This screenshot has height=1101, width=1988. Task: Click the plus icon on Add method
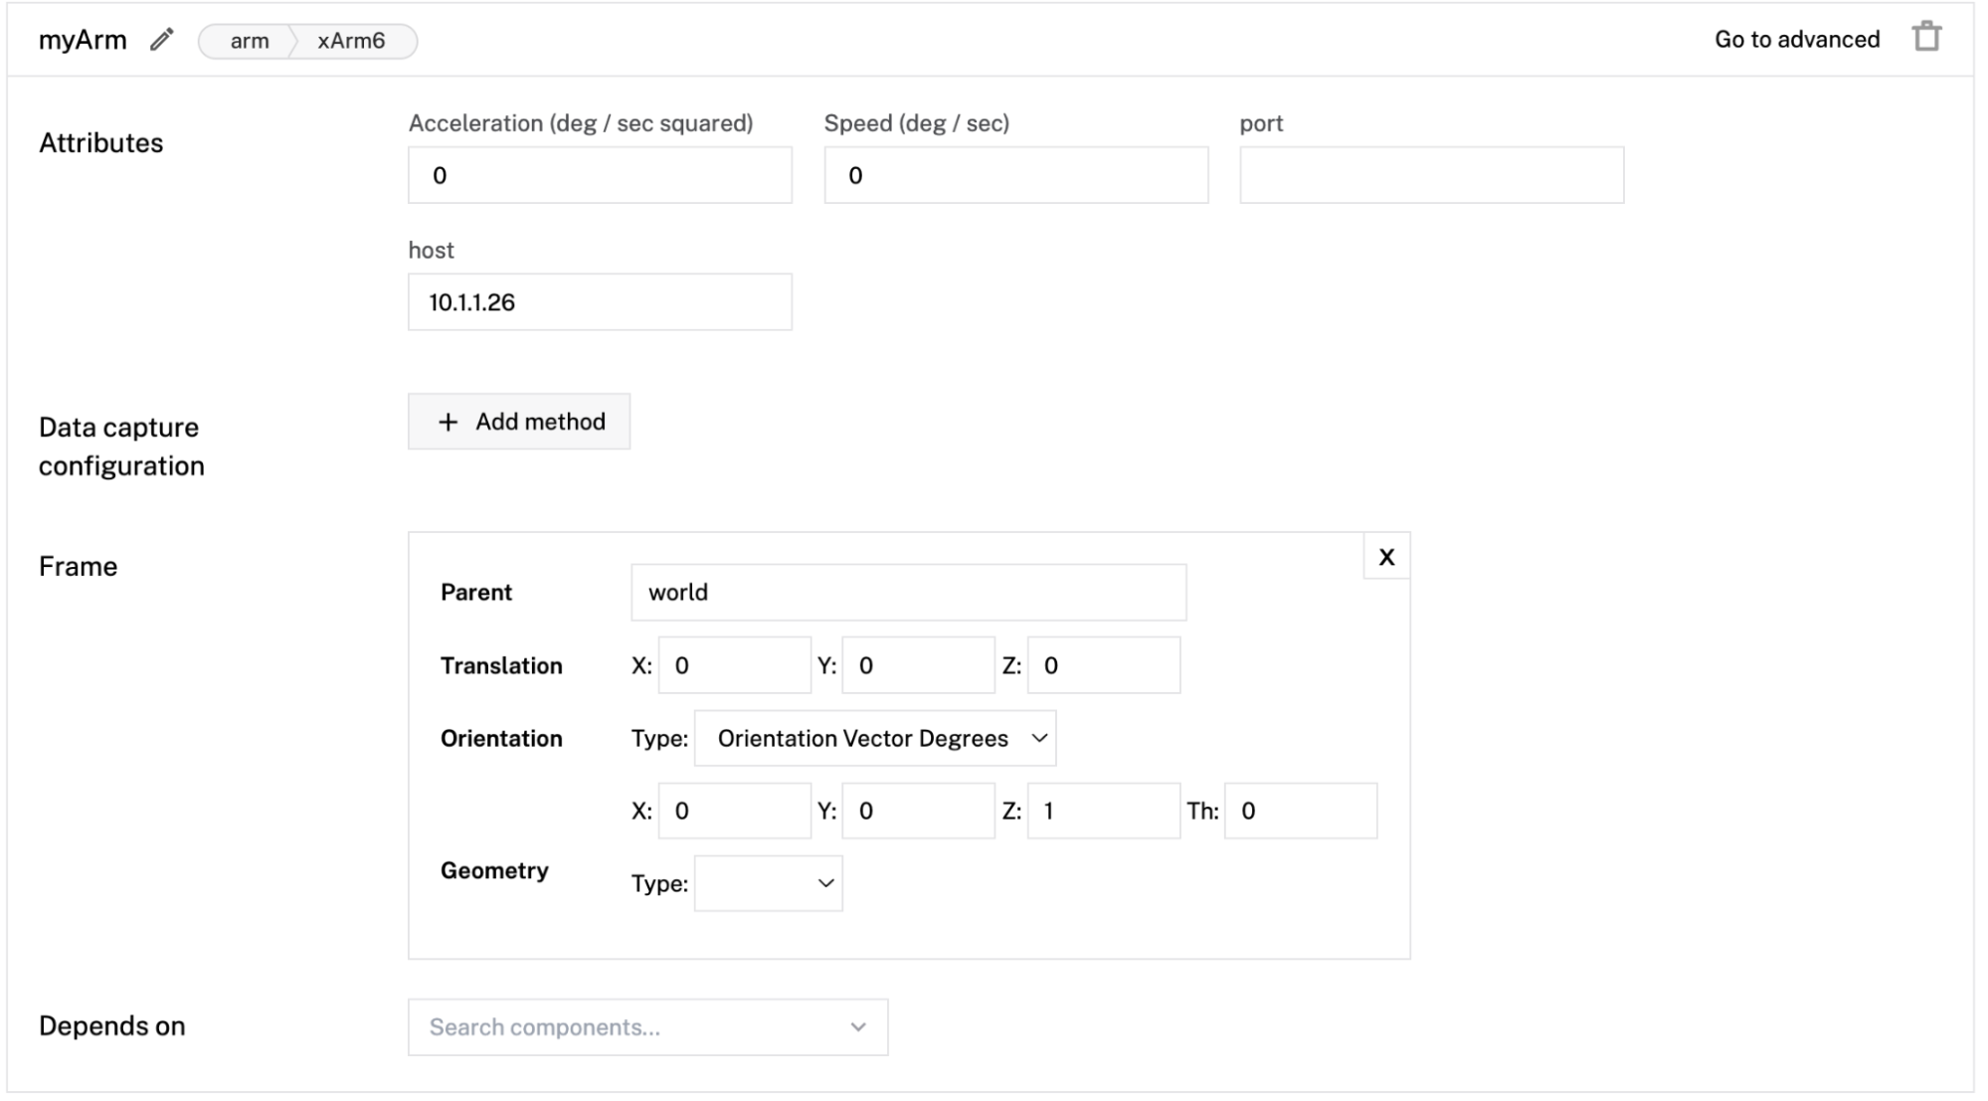449,422
